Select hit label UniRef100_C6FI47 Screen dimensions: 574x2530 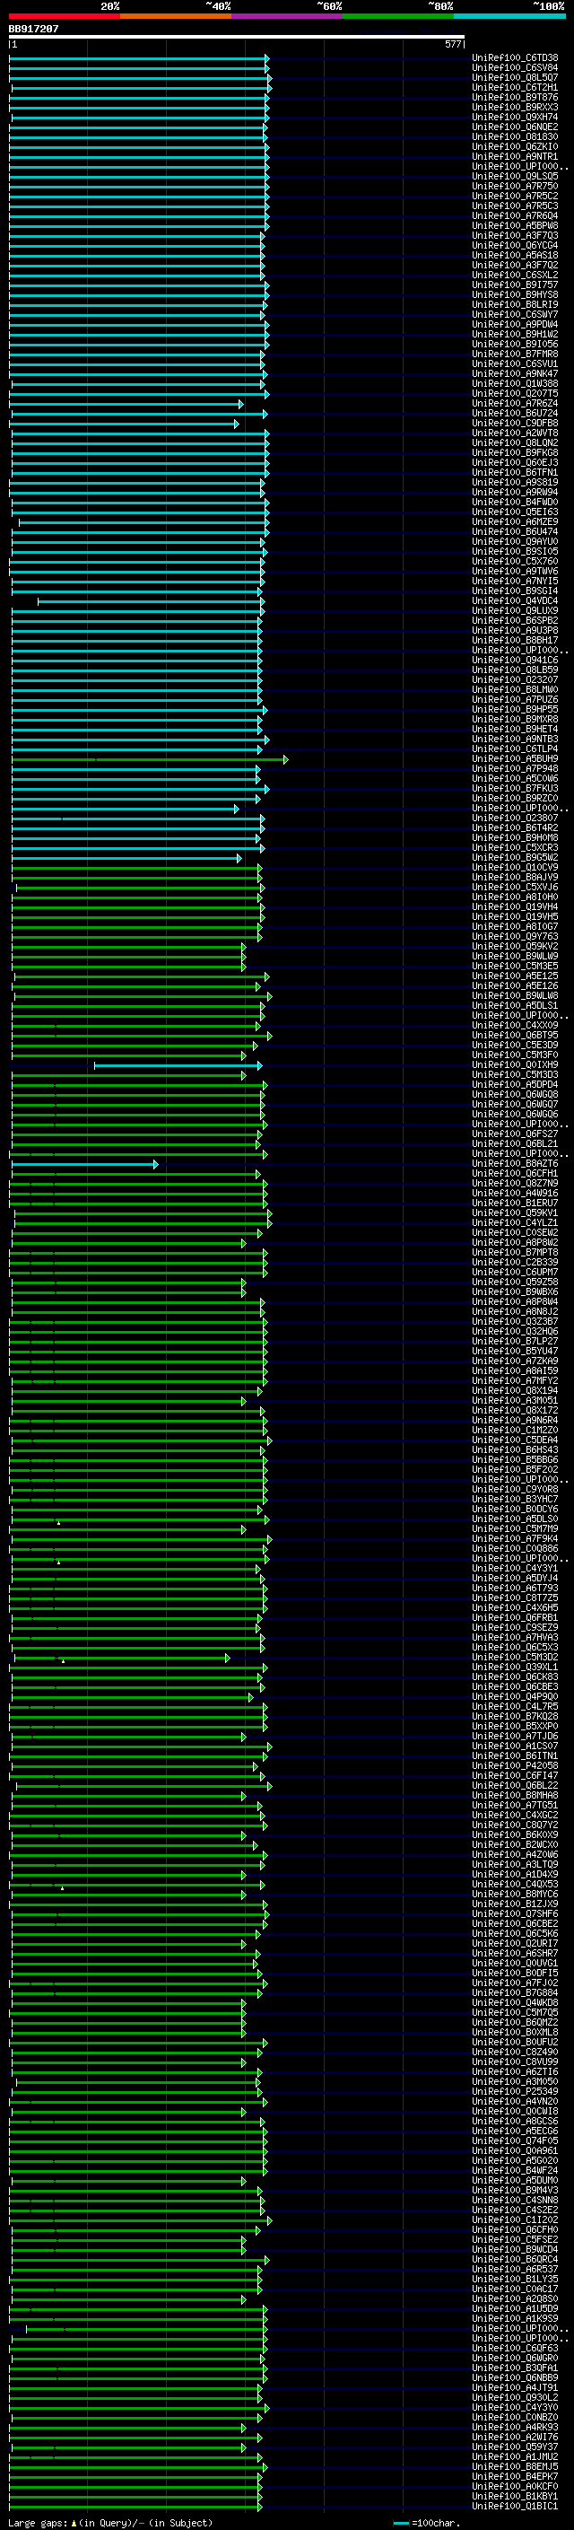[x=515, y=1776]
